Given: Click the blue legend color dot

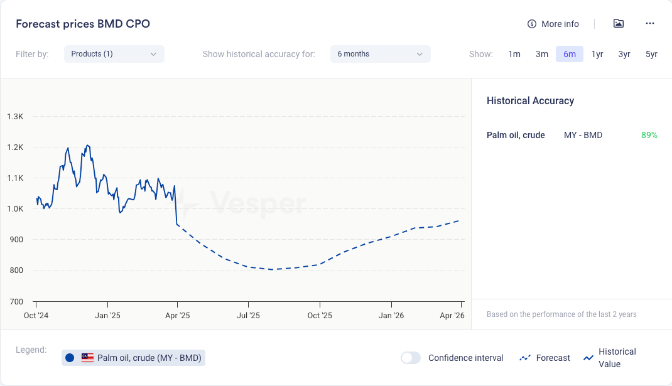Looking at the screenshot, I should click(x=70, y=358).
